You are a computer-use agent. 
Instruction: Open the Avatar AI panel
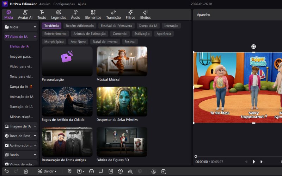(25, 14)
